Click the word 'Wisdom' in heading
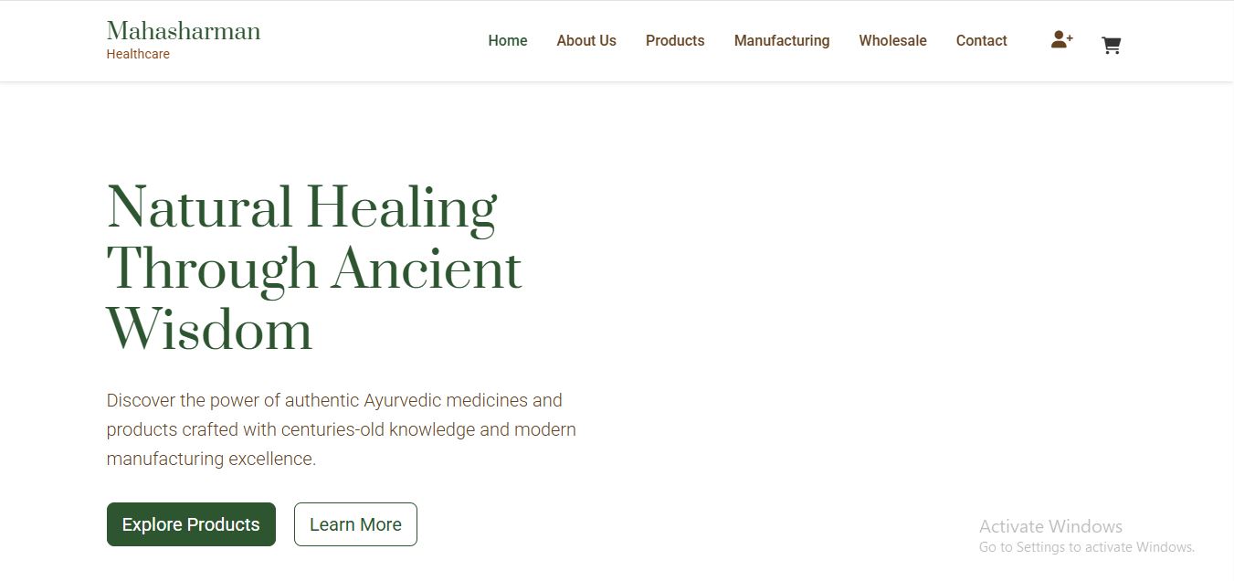This screenshot has height=581, width=1234. coord(210,330)
